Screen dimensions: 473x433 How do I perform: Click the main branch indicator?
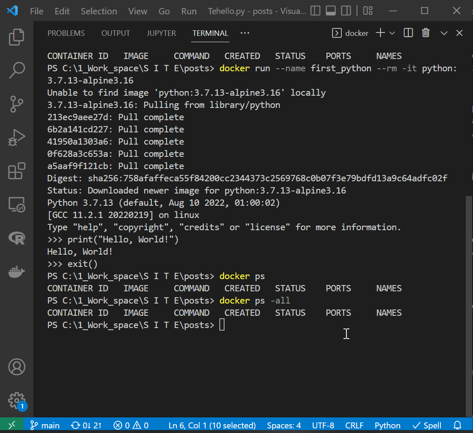(45, 425)
